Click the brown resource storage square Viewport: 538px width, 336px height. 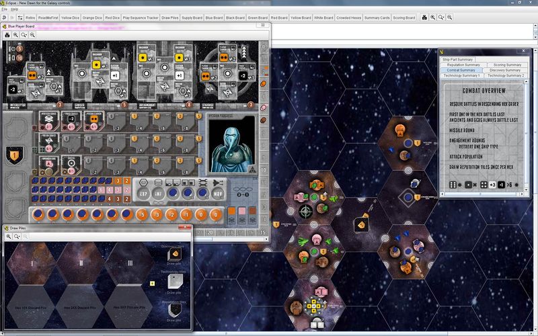(x=252, y=211)
